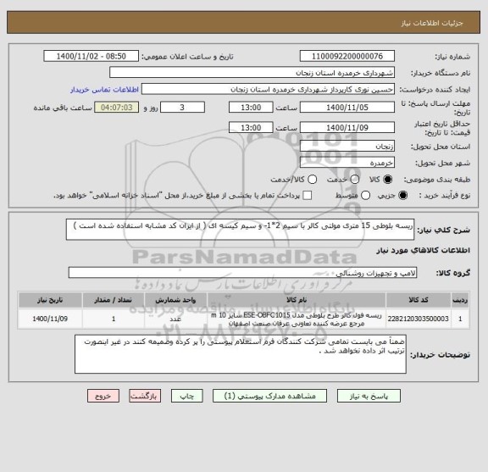Screen dimensions: 488x472
Task: Click the buyer organization name field
Action: click(252, 73)
